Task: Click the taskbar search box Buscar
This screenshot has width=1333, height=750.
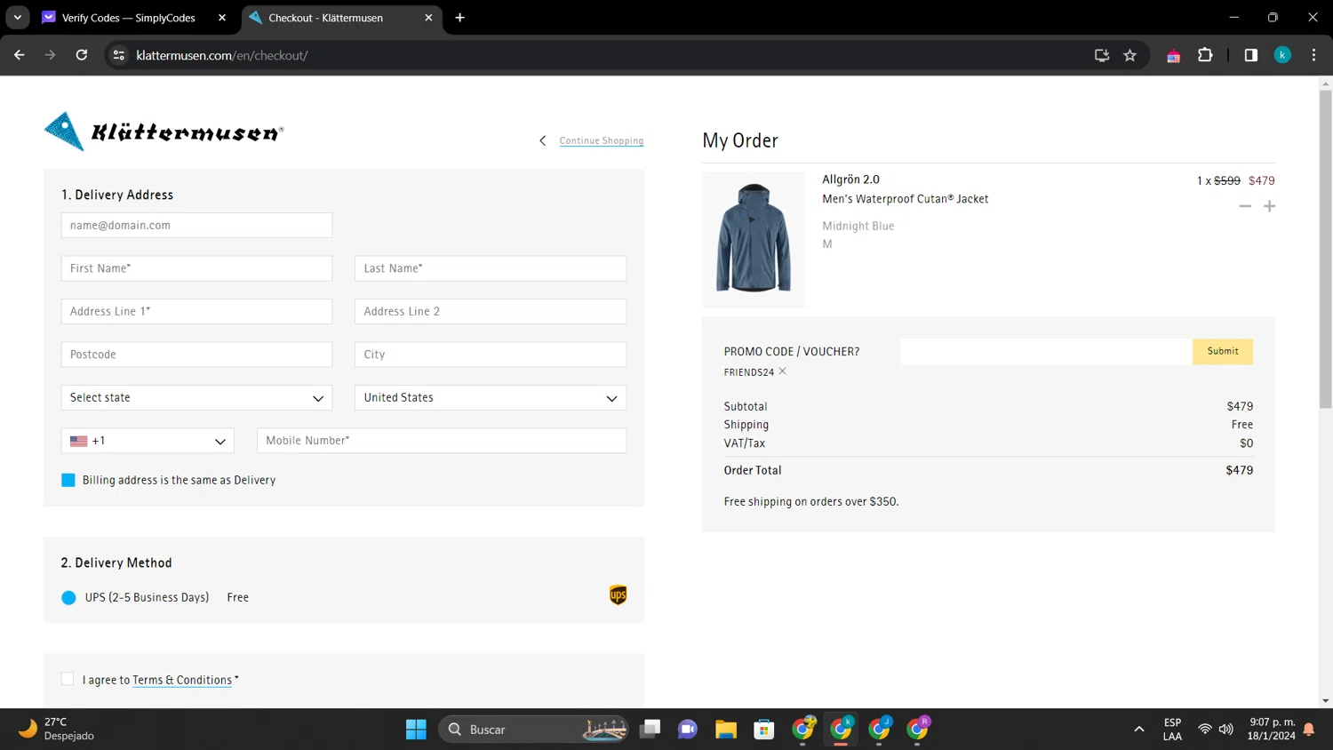Action: (x=533, y=730)
